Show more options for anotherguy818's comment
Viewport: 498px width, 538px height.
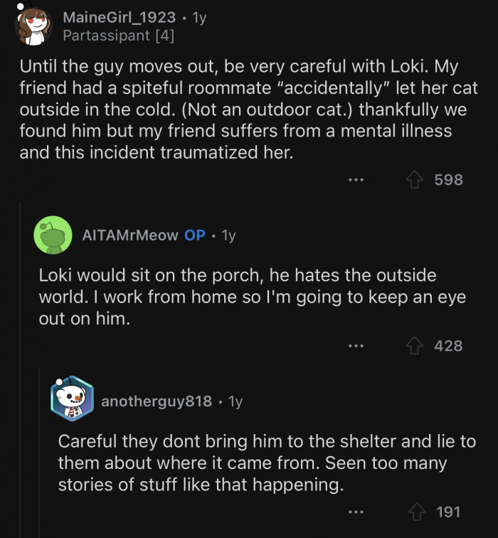click(356, 512)
